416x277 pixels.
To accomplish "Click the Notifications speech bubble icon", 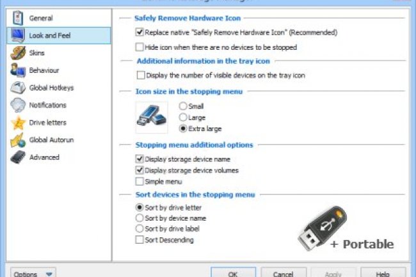I will [18, 105].
